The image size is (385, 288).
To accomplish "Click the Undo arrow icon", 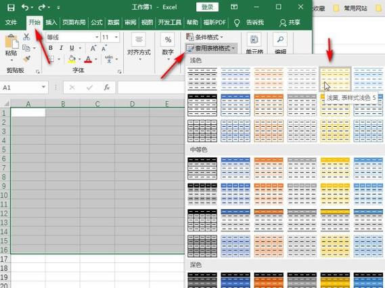I will click(25, 7).
